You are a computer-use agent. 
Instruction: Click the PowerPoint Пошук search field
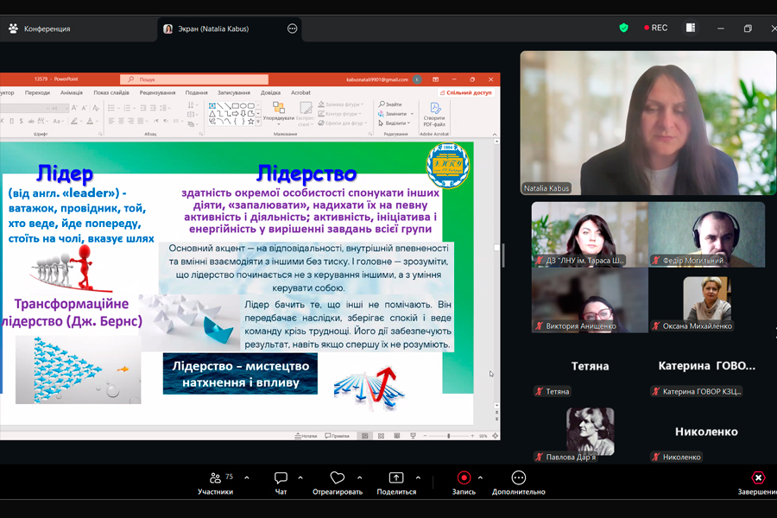(194, 79)
